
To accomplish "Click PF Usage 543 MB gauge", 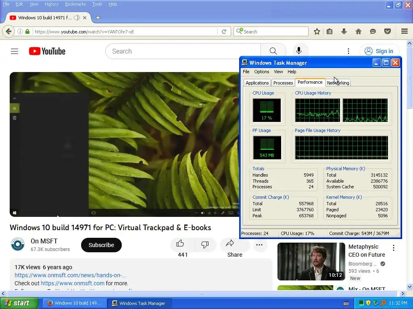I will pos(267,148).
